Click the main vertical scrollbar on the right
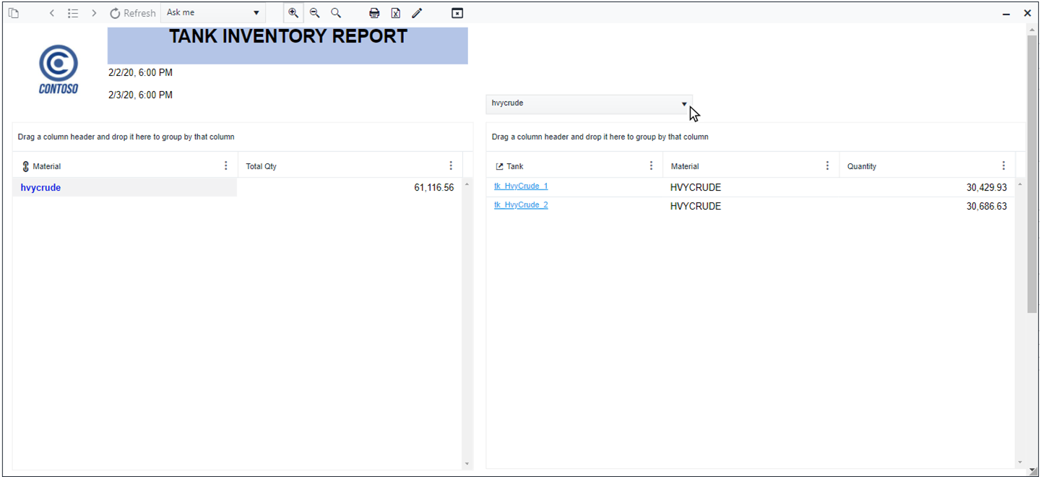 coord(1032,173)
